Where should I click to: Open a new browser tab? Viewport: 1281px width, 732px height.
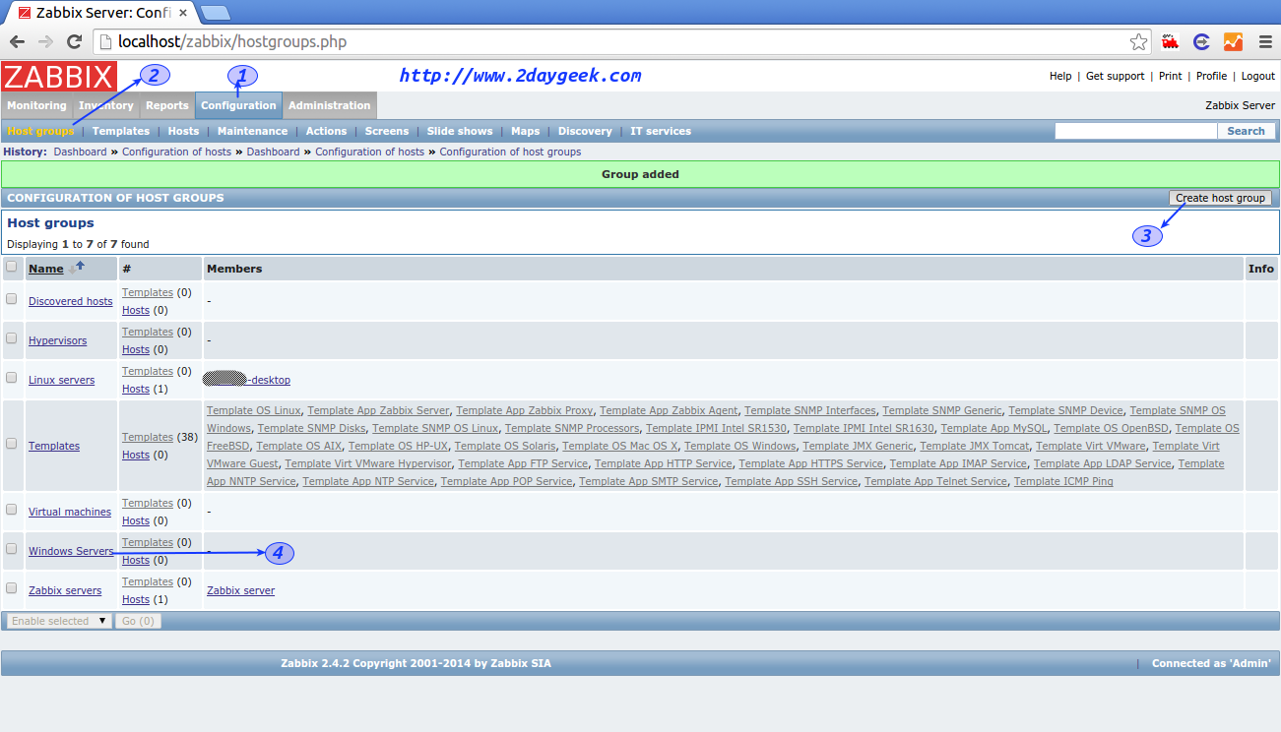[215, 13]
